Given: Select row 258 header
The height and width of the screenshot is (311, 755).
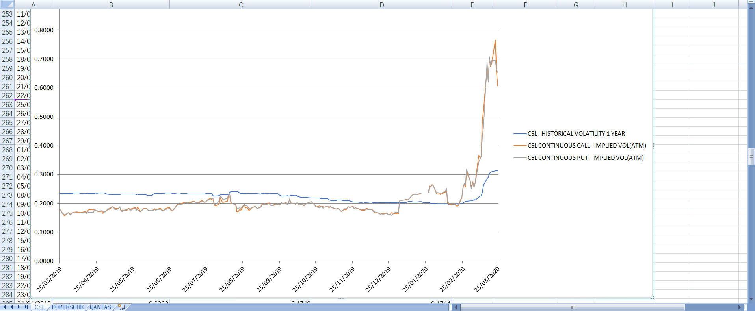Looking at the screenshot, I should coord(7,59).
